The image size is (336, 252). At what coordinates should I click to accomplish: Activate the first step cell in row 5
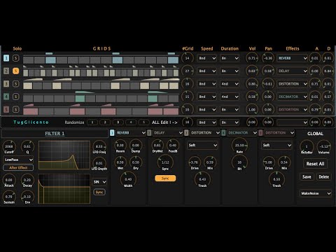tap(31, 111)
